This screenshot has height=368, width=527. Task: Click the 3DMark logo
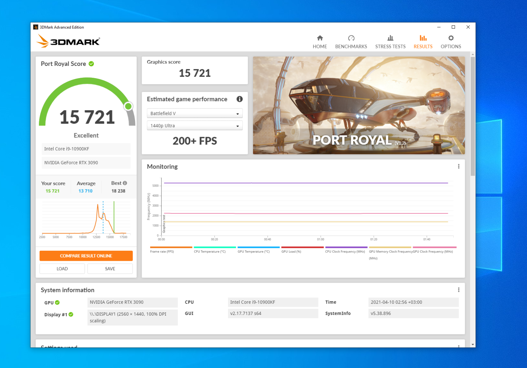click(x=68, y=41)
